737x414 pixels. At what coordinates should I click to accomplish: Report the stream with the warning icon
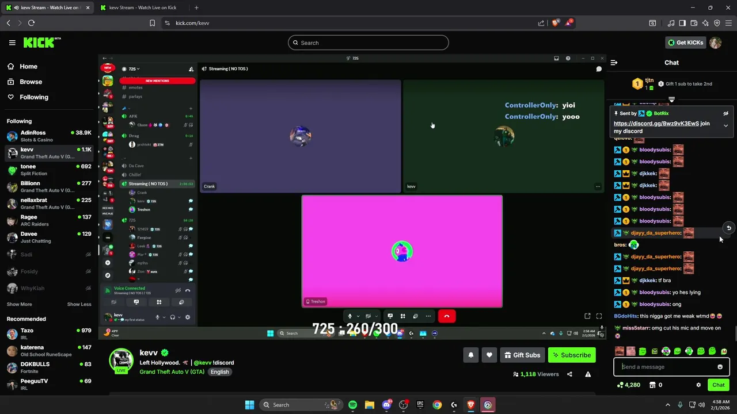click(588, 374)
